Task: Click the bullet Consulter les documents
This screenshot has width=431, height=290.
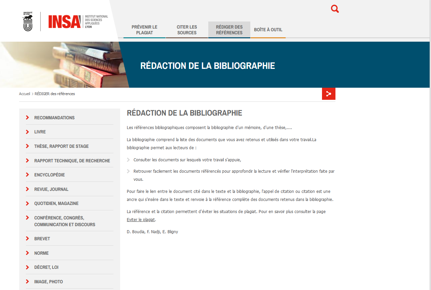Action: (x=187, y=160)
